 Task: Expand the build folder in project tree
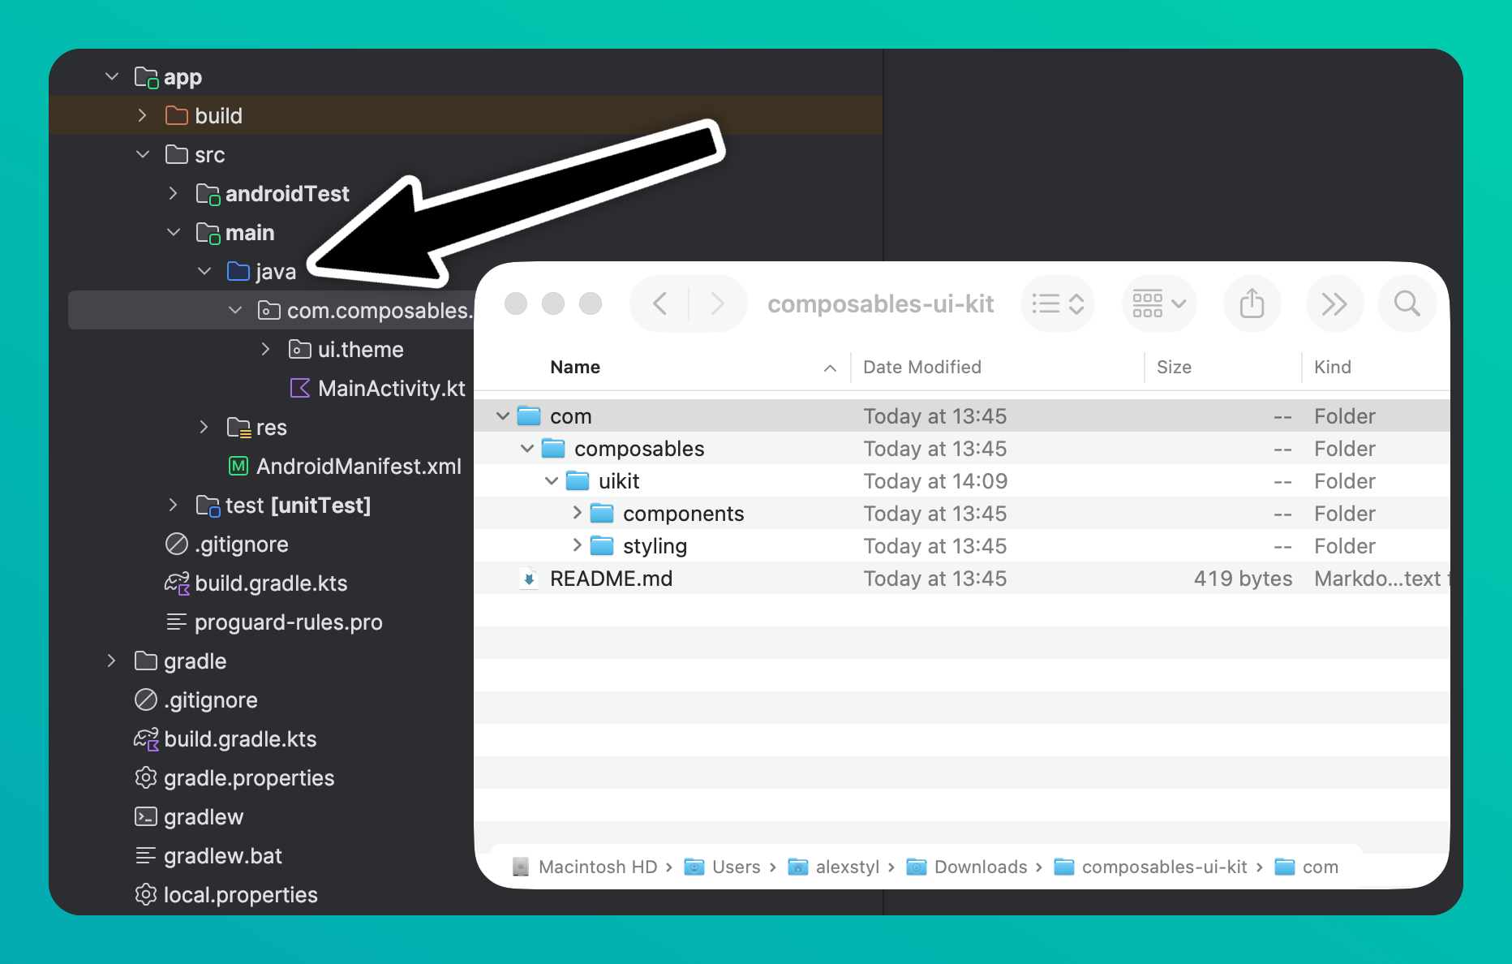tap(143, 116)
